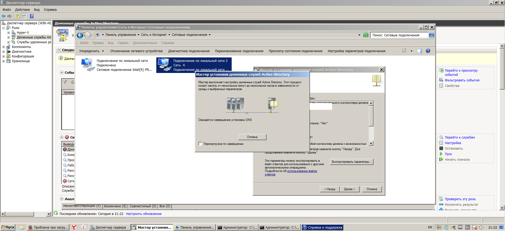Switch to the 'Совместимый (0)' tab
The width and height of the screenshot is (505, 231).
[x=143, y=206]
